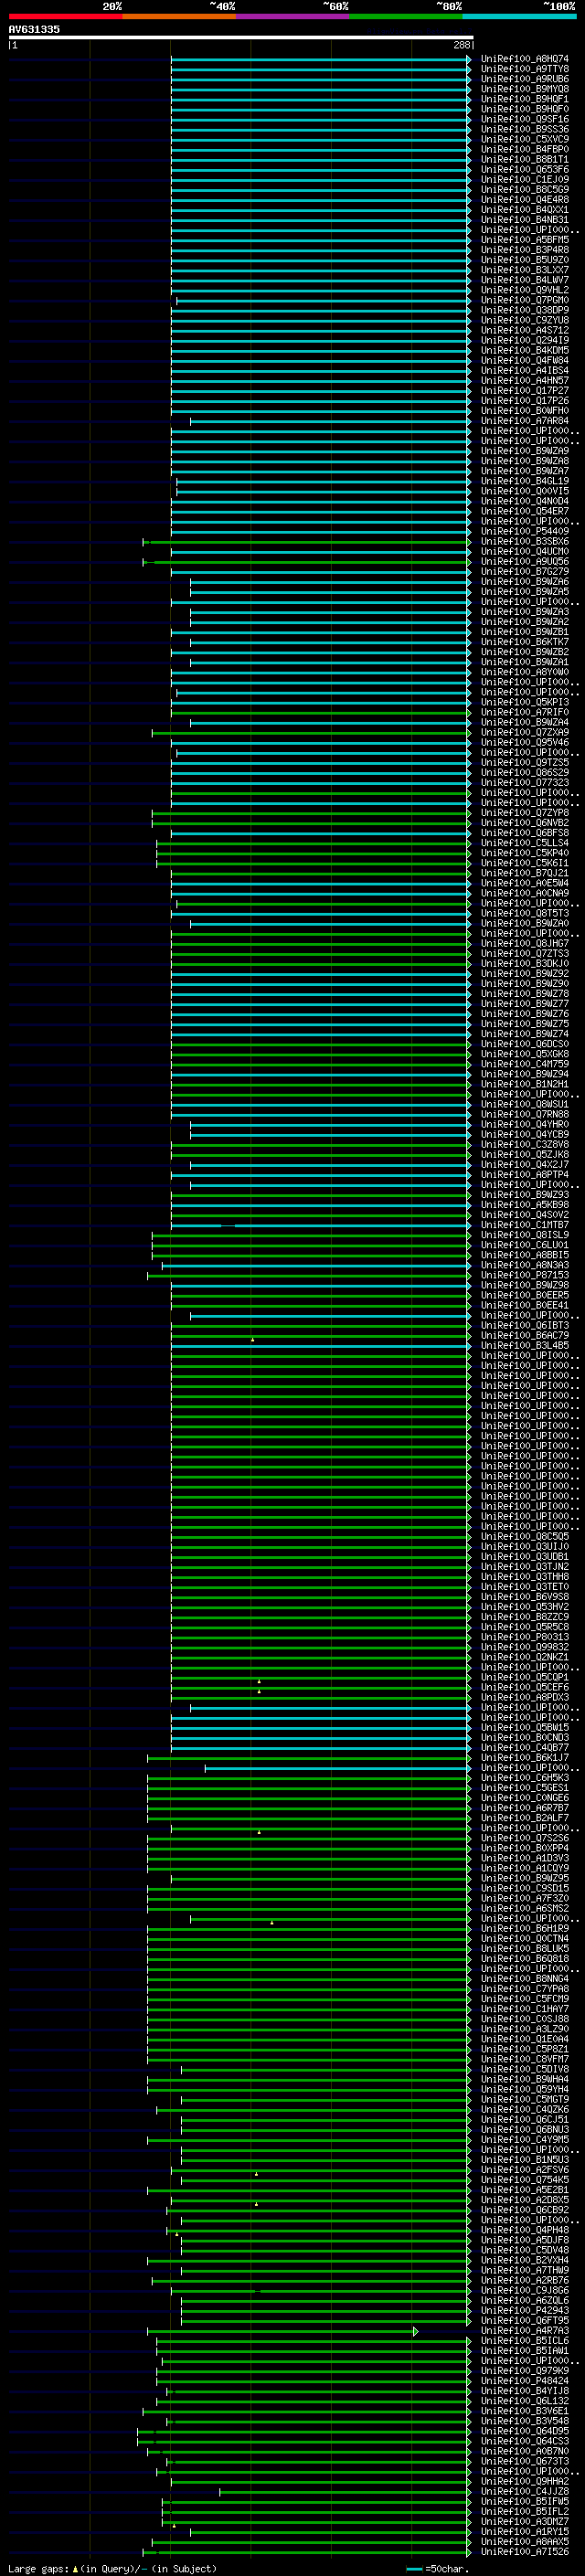The width and height of the screenshot is (585, 2576).
Task: Open hit UniRef100_Q5KPI3
Action: tap(525, 702)
